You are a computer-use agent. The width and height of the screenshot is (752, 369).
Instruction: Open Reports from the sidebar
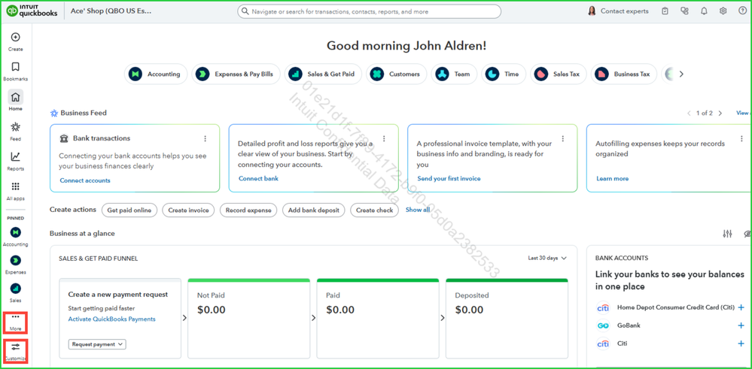pos(15,158)
